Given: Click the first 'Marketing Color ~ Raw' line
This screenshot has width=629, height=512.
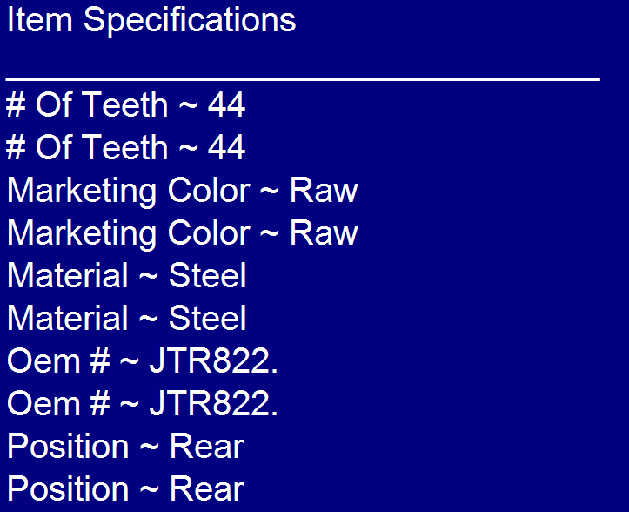Looking at the screenshot, I should click(183, 192).
